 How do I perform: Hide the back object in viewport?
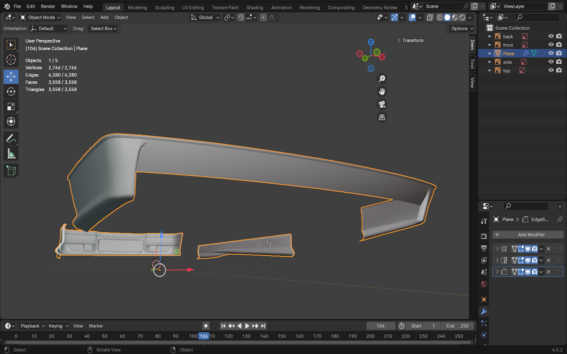[x=551, y=36]
